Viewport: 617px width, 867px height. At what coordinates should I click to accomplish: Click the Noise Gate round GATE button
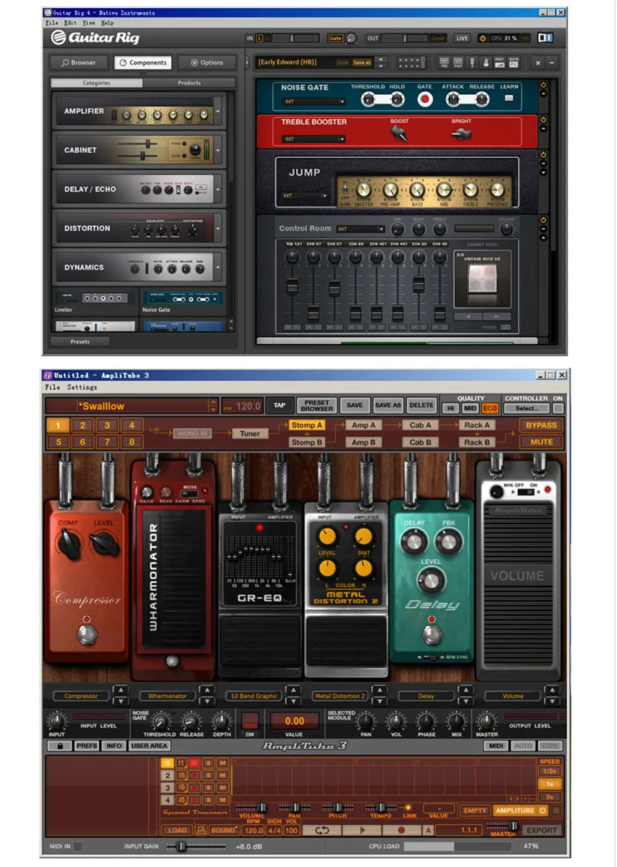click(x=425, y=99)
